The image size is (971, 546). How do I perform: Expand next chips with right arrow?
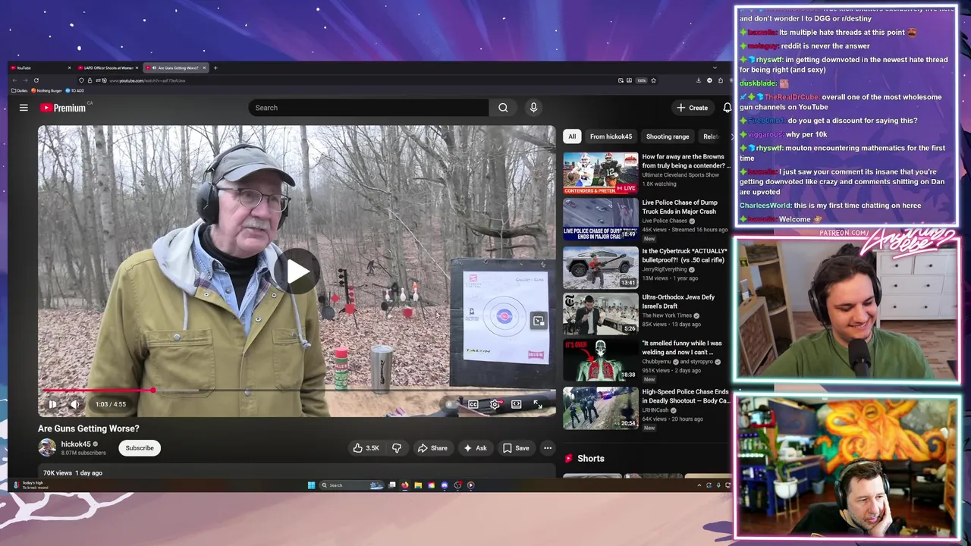732,136
